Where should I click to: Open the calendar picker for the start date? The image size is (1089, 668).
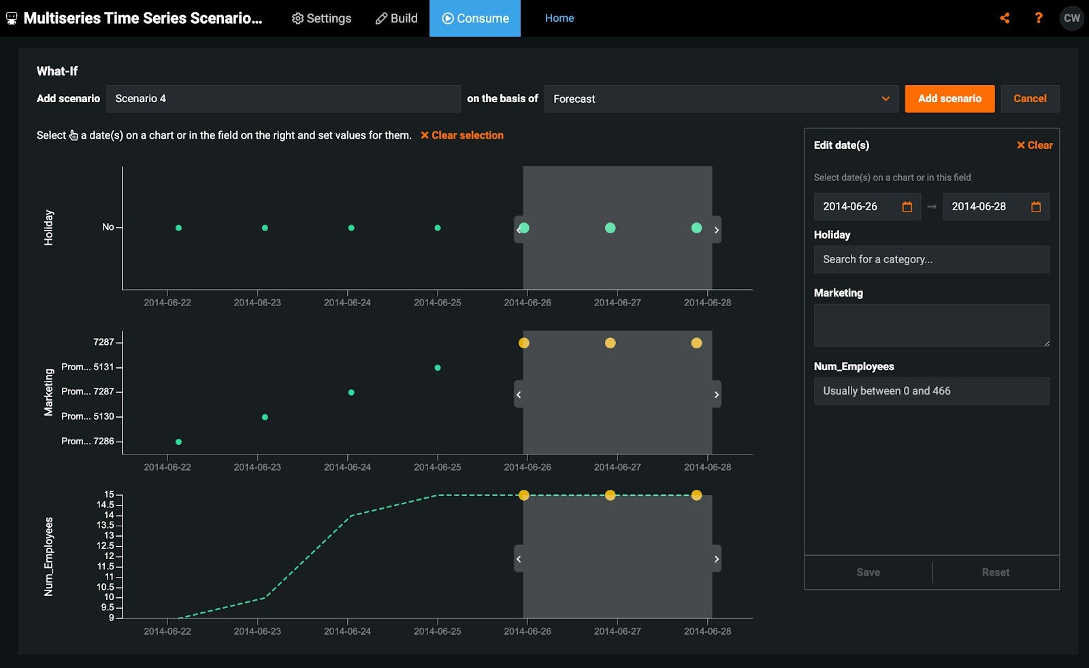click(908, 206)
